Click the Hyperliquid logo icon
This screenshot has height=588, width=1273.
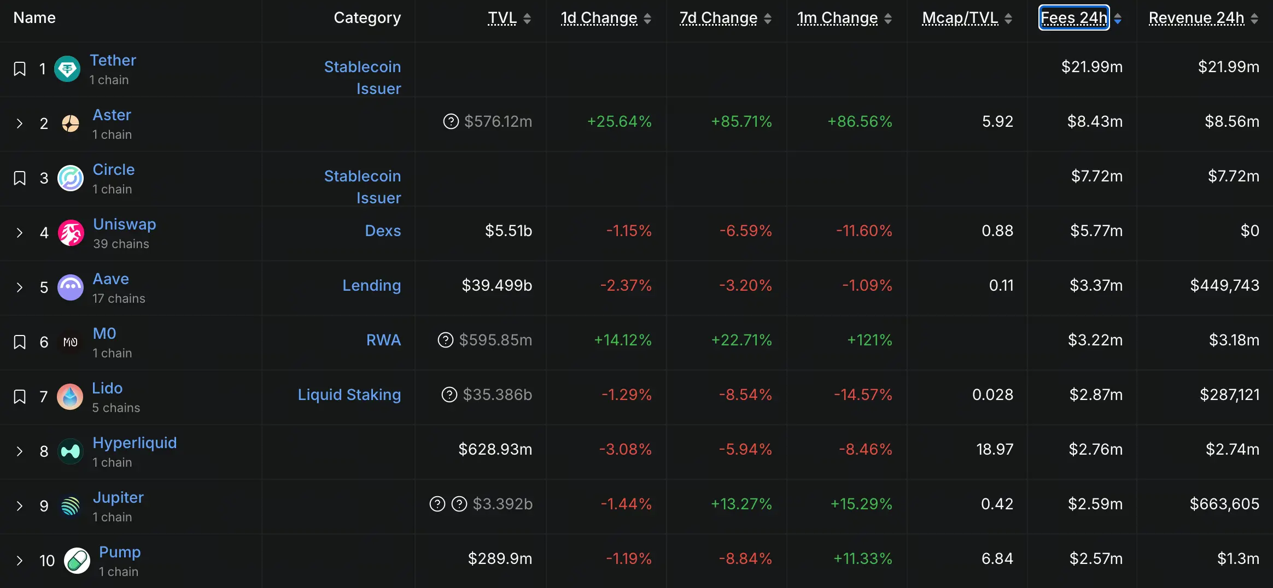[71, 451]
